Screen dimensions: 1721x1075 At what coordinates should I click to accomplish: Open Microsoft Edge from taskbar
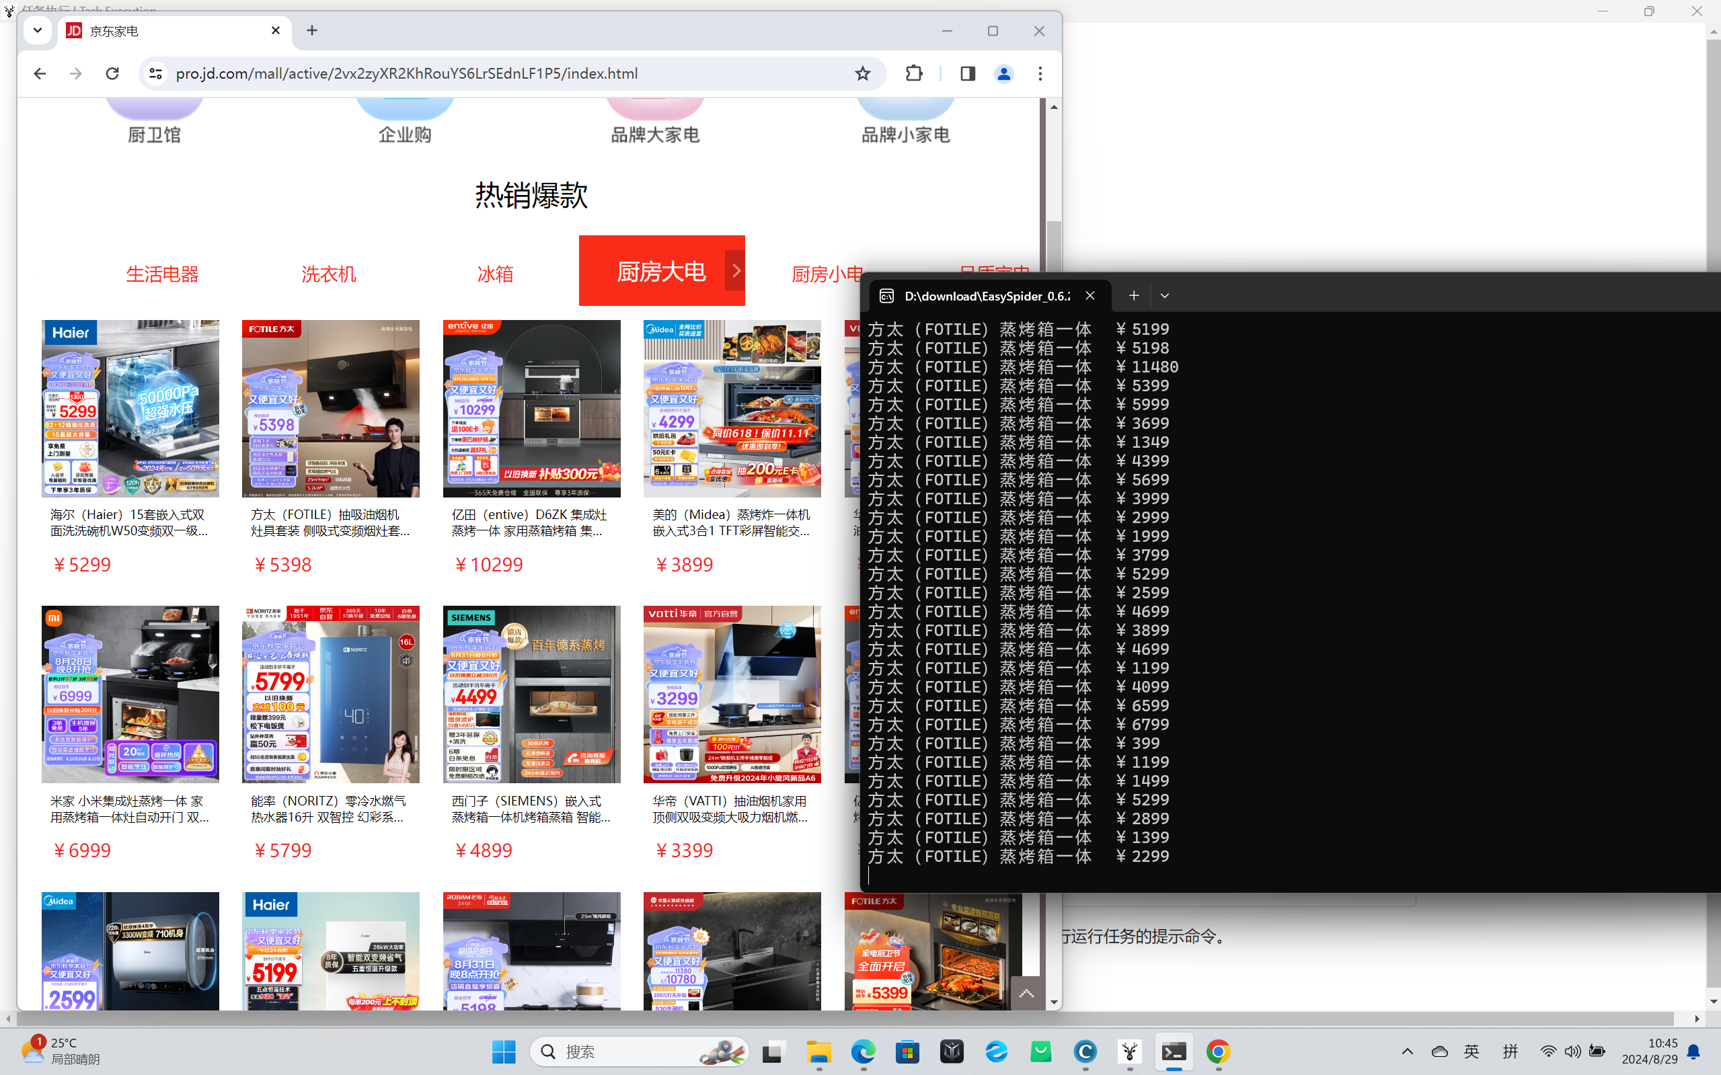pyautogui.click(x=864, y=1051)
